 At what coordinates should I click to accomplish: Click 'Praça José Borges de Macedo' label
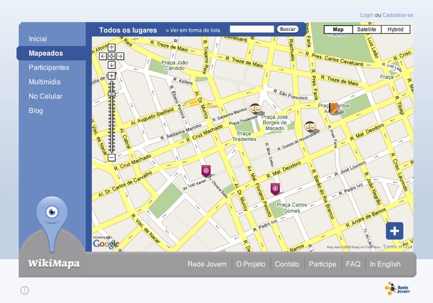[x=275, y=123]
